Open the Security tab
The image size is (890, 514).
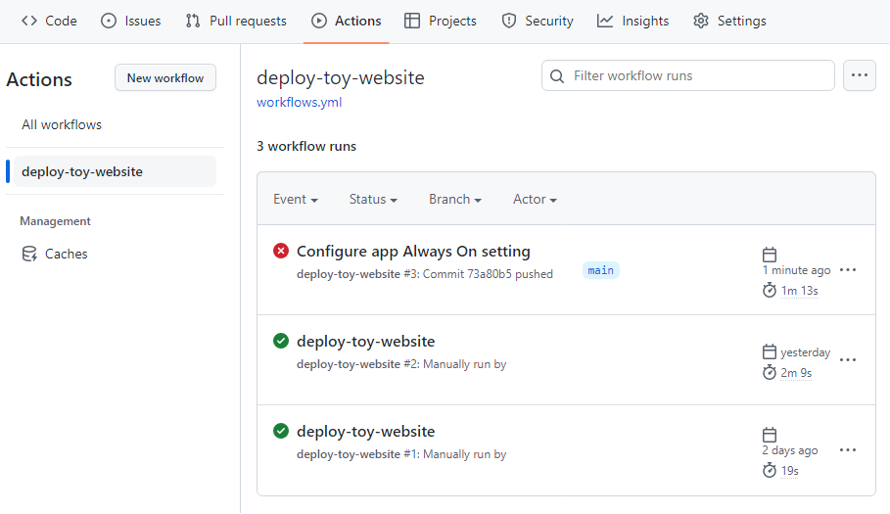[538, 21]
